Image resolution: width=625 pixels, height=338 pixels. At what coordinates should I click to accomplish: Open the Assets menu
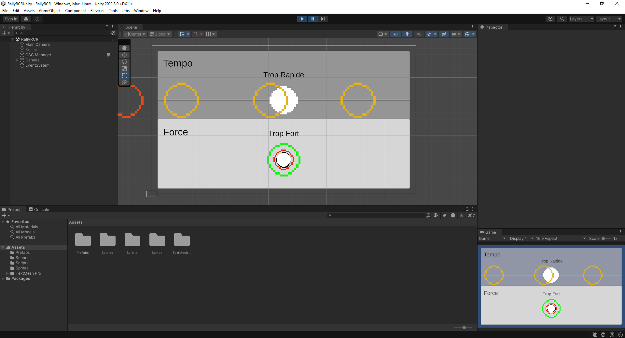pyautogui.click(x=29, y=11)
